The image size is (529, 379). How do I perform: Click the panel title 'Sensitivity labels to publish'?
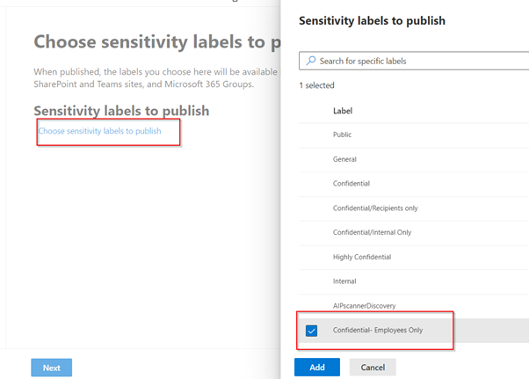coord(372,20)
